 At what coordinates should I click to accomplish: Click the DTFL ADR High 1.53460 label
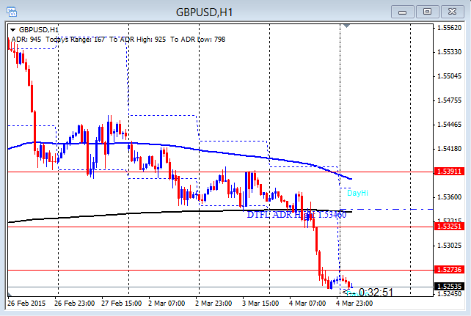coord(296,215)
